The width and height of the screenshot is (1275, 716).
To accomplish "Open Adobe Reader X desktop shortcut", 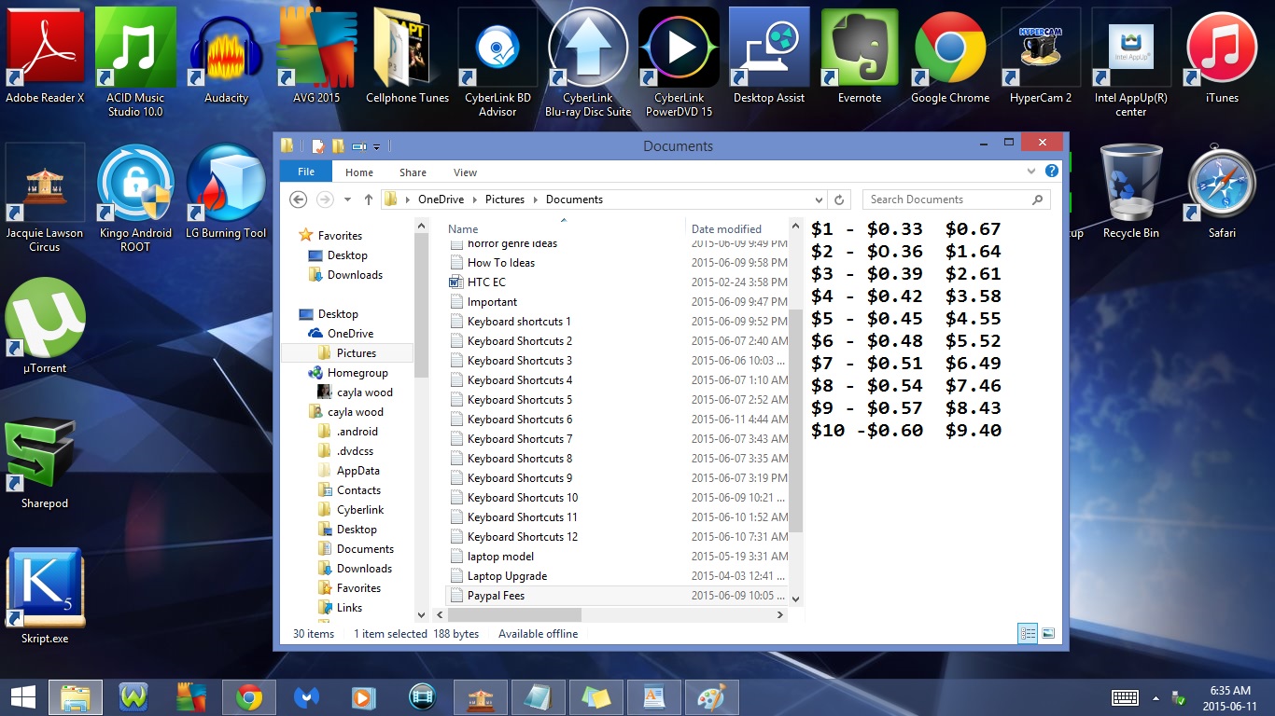I will pyautogui.click(x=45, y=56).
